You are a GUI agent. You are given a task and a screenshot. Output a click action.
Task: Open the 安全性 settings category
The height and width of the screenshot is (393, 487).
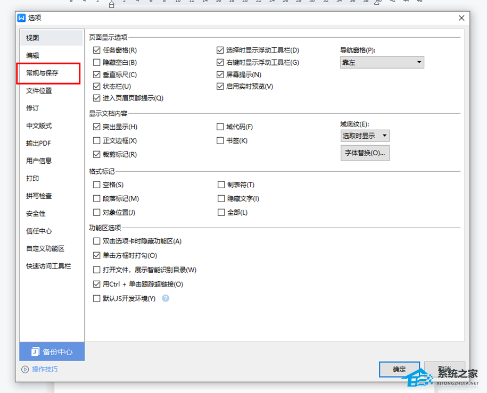[x=52, y=214]
